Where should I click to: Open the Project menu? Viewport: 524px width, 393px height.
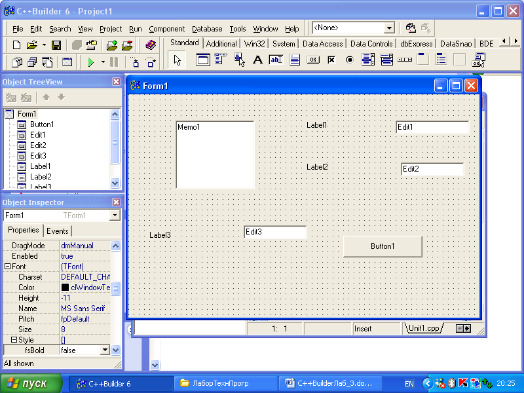(x=111, y=29)
